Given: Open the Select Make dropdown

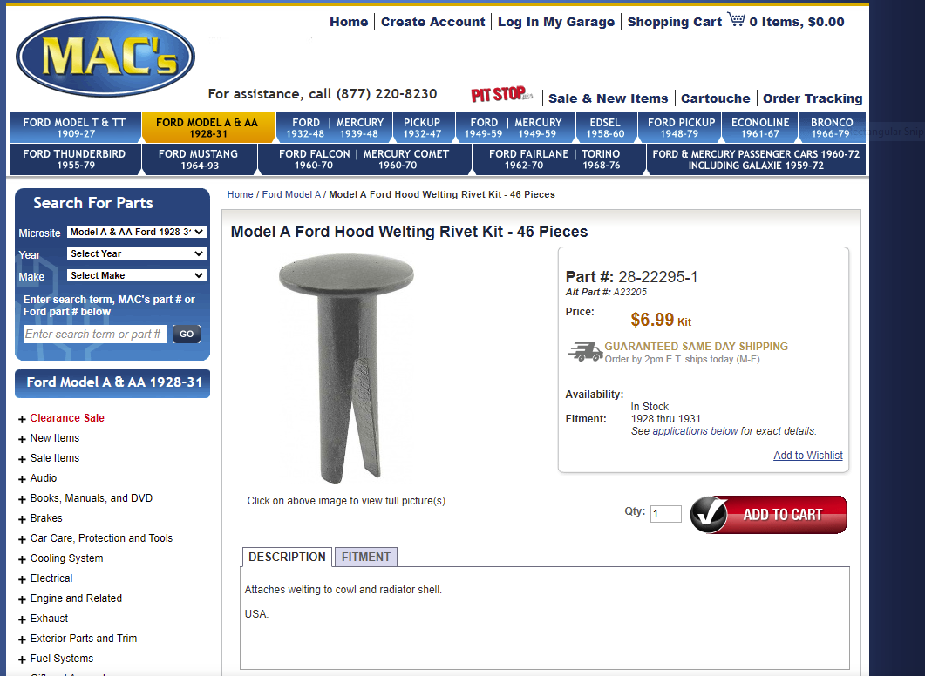Looking at the screenshot, I should pyautogui.click(x=136, y=276).
